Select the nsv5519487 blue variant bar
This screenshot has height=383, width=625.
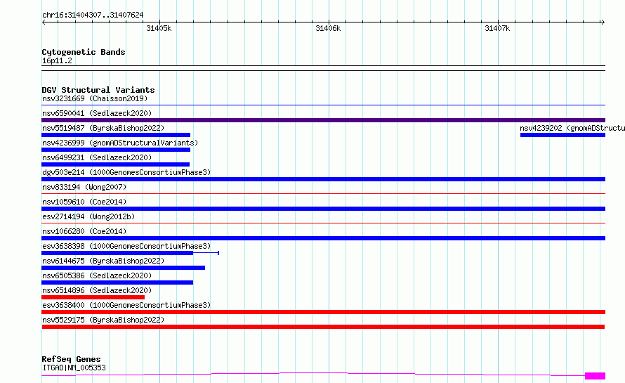click(116, 135)
